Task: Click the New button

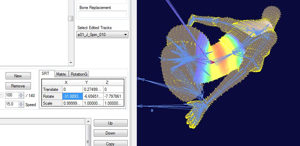Action: tap(18, 76)
